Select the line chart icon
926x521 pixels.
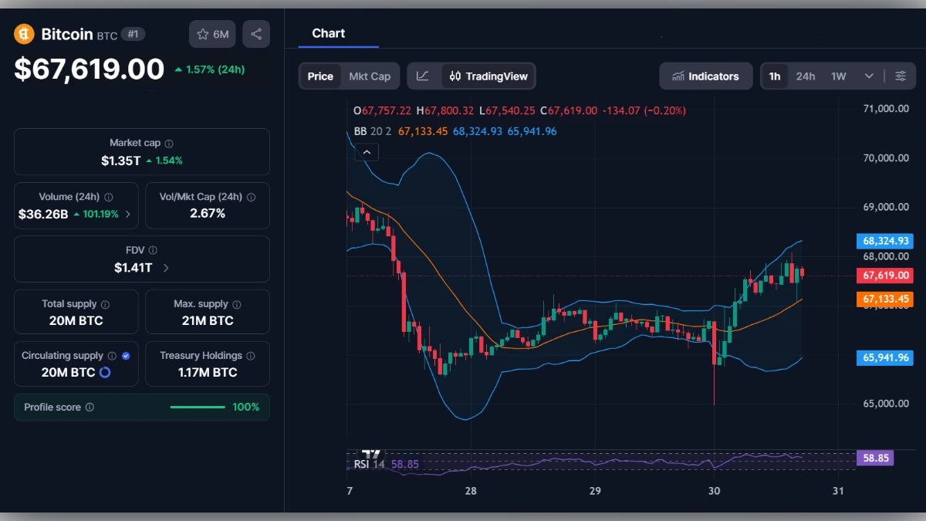point(423,76)
